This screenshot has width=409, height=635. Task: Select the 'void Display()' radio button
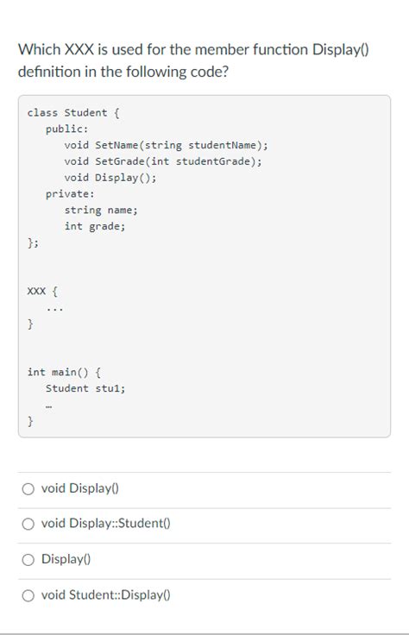tap(28, 489)
